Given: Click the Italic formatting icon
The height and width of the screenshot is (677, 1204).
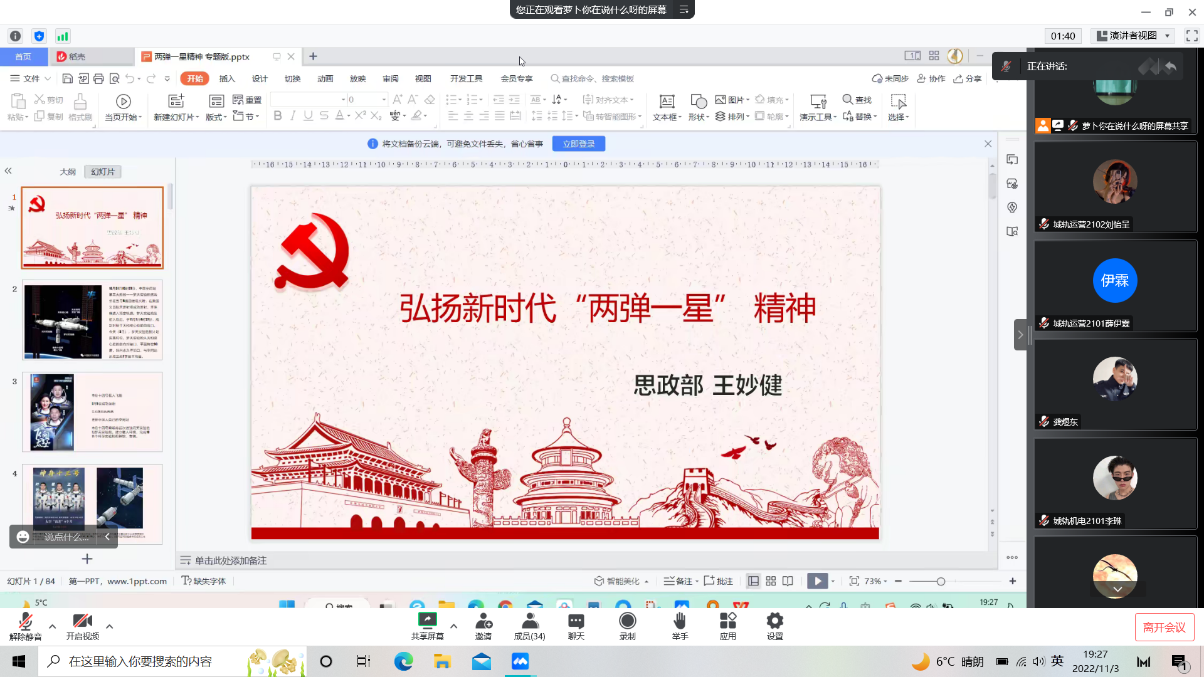Looking at the screenshot, I should (x=293, y=115).
